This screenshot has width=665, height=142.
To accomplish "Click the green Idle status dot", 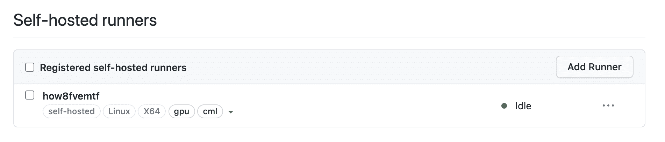I will 504,106.
